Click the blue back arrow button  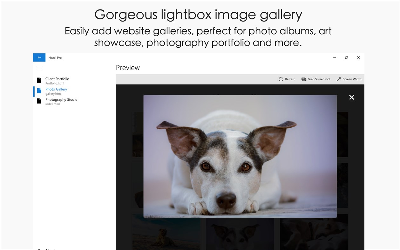(x=39, y=57)
